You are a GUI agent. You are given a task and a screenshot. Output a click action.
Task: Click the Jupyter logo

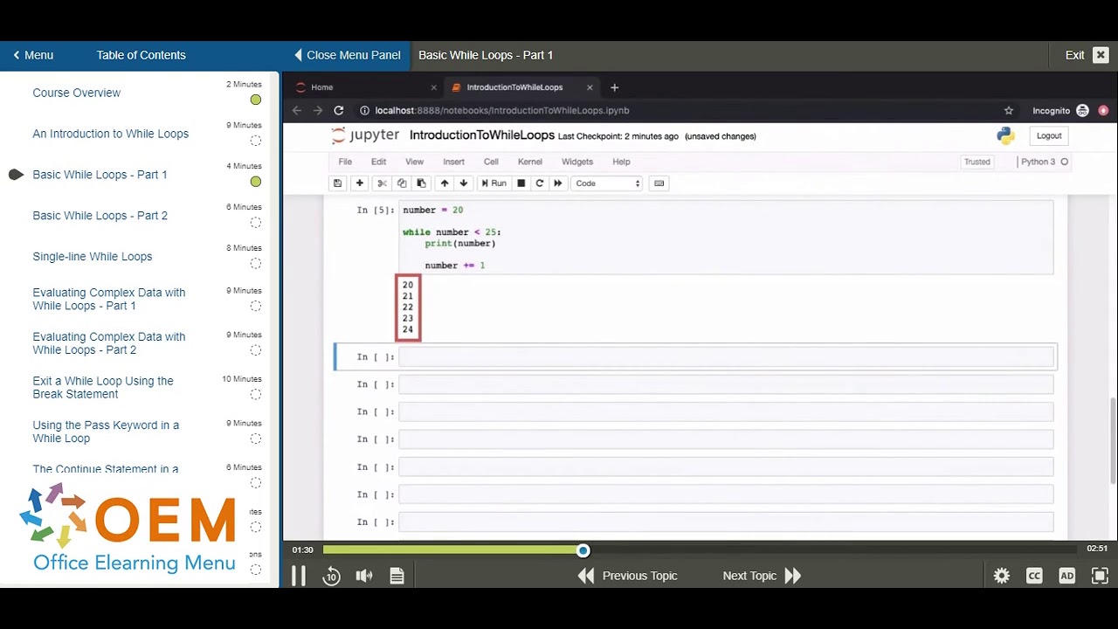pos(365,135)
